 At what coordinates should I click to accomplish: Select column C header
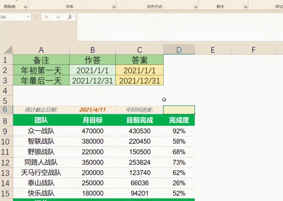pyautogui.click(x=139, y=50)
